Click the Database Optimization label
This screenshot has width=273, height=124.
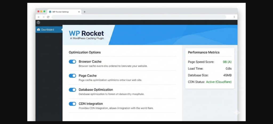(96, 90)
